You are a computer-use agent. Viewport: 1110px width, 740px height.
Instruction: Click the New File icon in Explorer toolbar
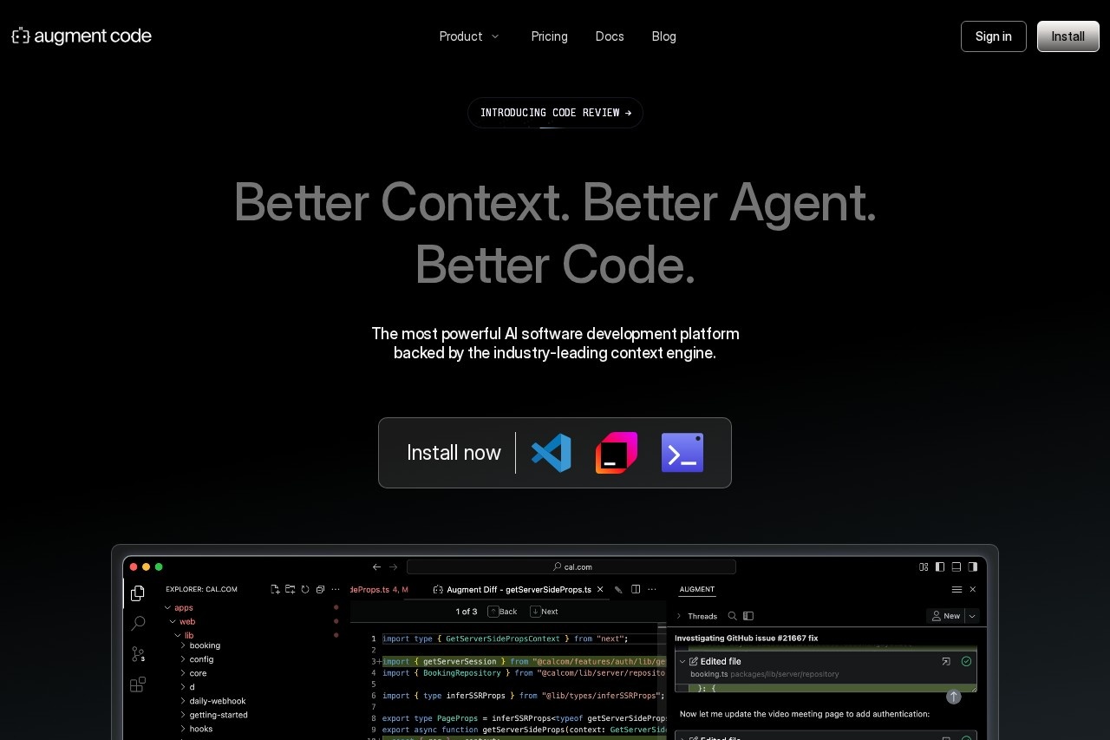pos(275,590)
